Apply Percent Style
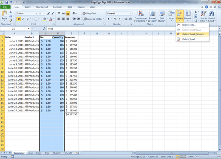221x159 pixels. point(115,19)
